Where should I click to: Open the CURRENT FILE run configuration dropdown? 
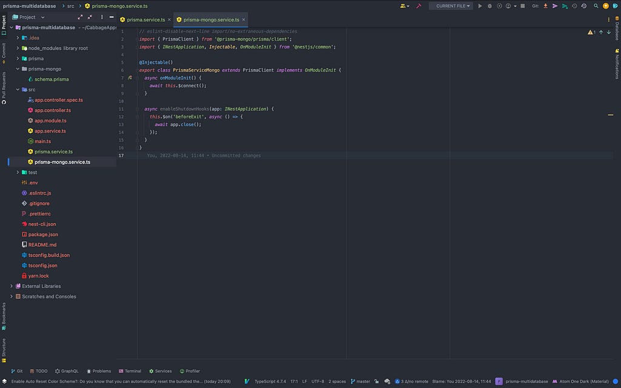tap(451, 6)
